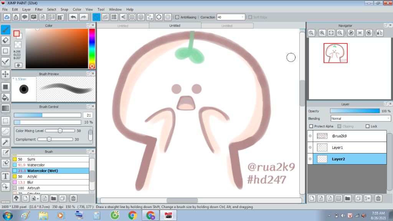Screen dimensions: 393x221
Task: Choose the Magic Wand selection tool
Action: pos(6,142)
